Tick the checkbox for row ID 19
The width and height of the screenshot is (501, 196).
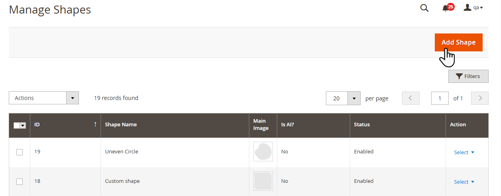pyautogui.click(x=20, y=152)
